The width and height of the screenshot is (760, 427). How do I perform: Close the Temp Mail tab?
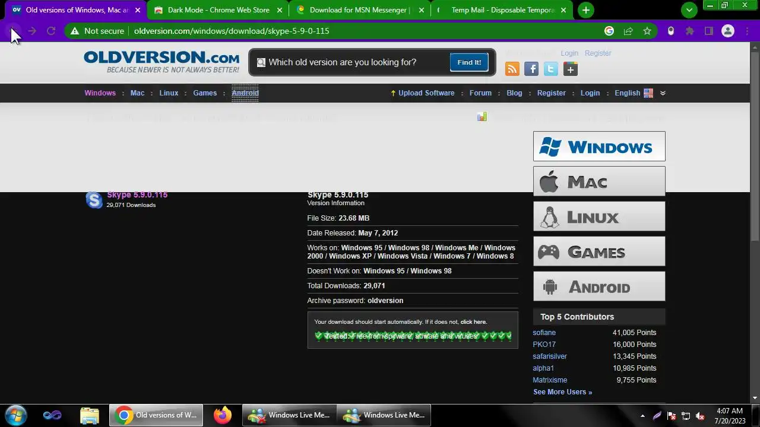pos(563,10)
